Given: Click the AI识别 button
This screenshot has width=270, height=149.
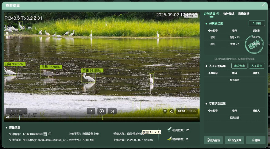Looking at the screenshot, I should point(256,23).
